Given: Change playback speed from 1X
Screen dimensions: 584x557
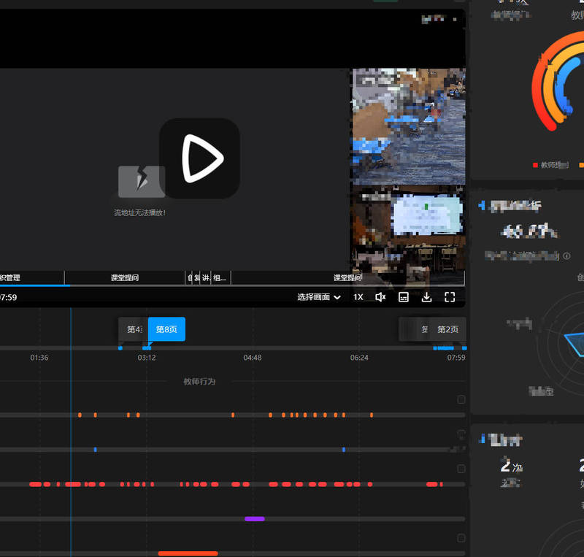Looking at the screenshot, I should [358, 297].
